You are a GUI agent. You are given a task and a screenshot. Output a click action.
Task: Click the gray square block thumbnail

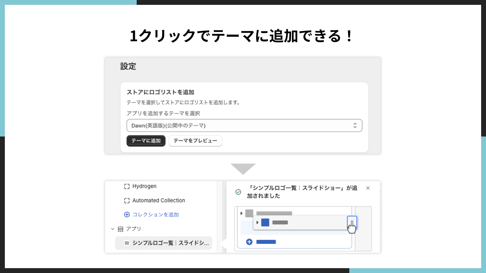(249, 213)
